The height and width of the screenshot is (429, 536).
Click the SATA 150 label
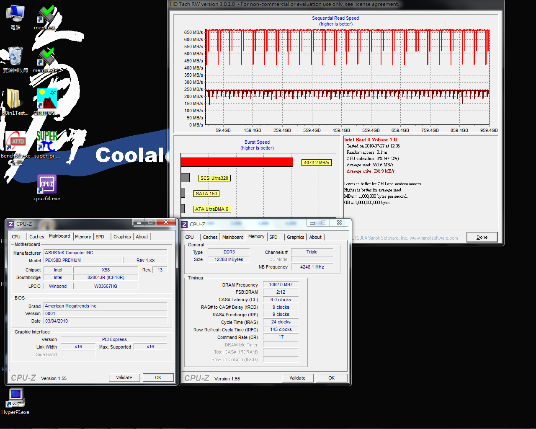(x=206, y=194)
